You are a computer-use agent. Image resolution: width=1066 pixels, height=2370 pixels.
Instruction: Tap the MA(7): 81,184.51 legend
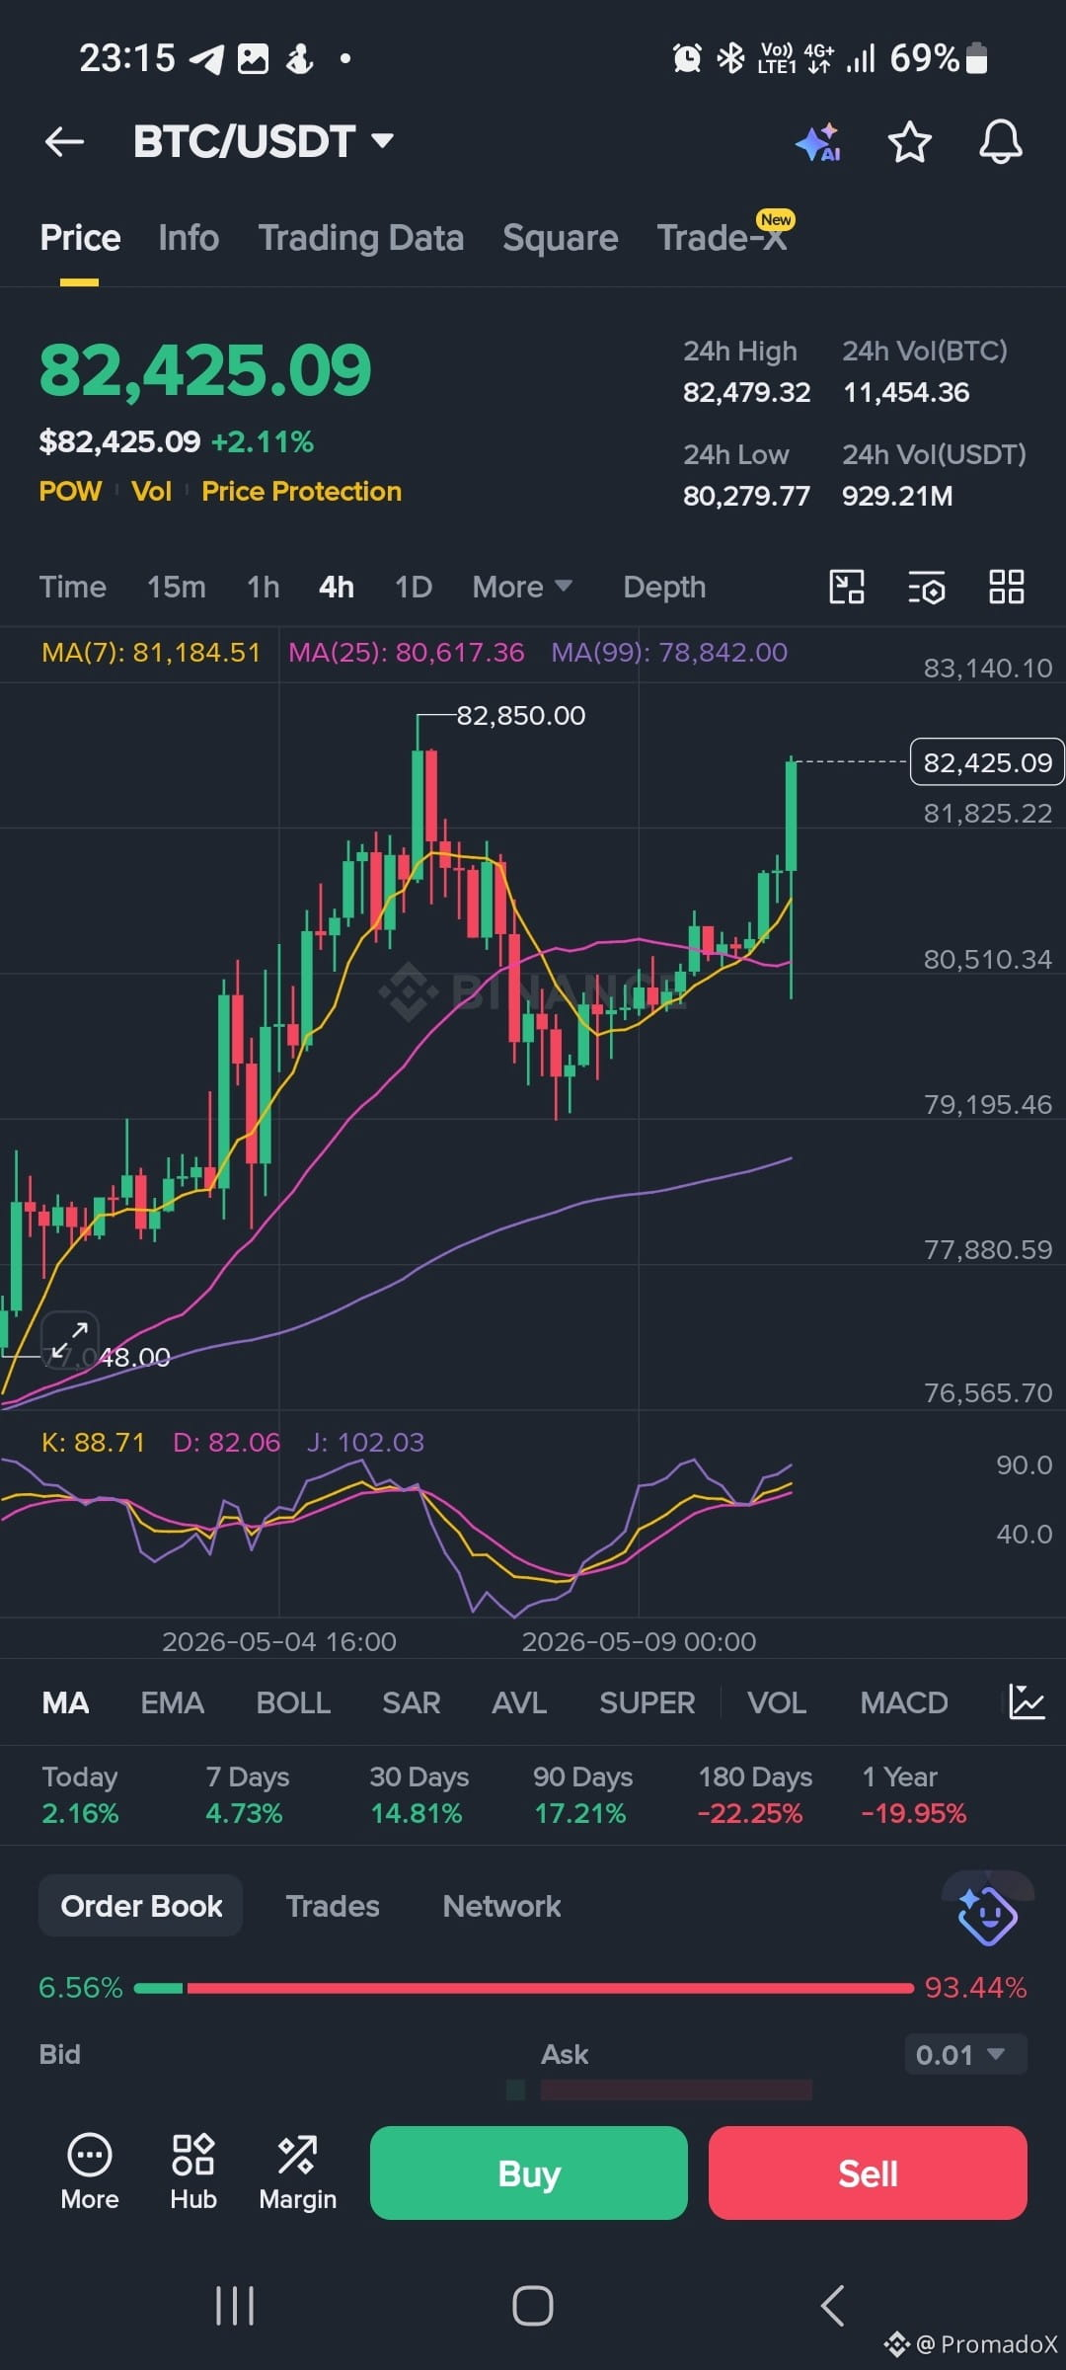pos(151,652)
